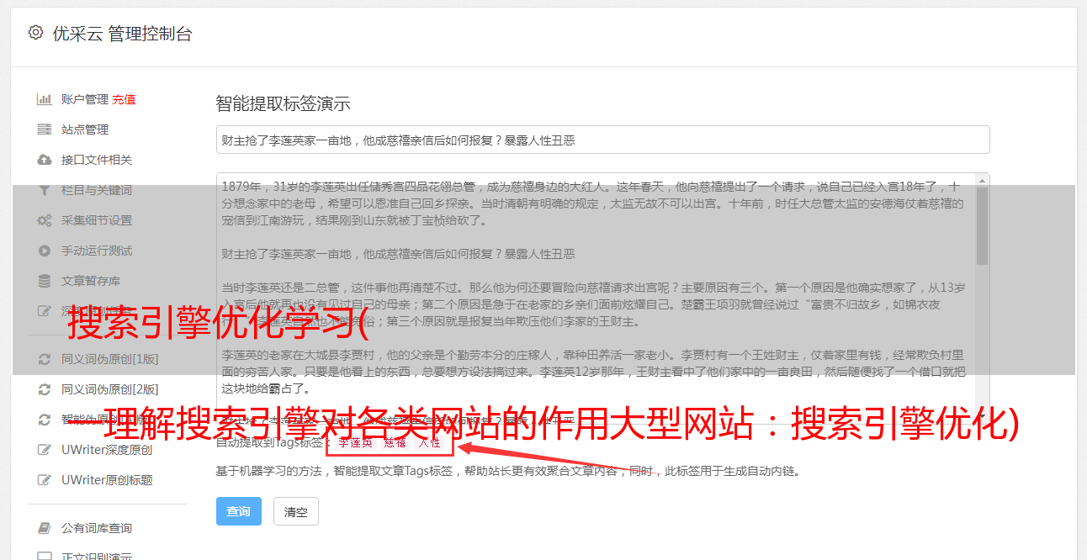Click the 清空 clear button

[296, 511]
